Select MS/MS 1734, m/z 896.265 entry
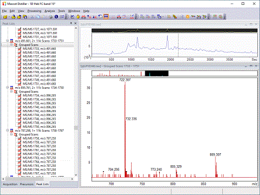 coord(40,95)
